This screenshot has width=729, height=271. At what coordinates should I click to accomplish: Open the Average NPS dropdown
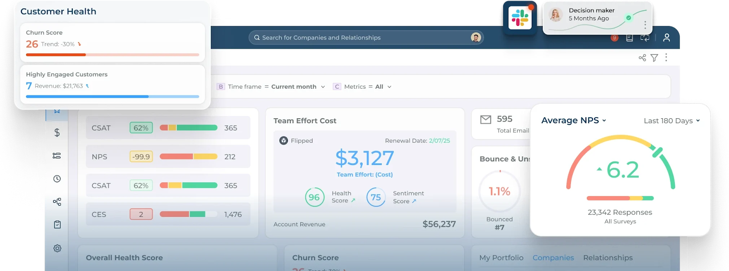[574, 120]
